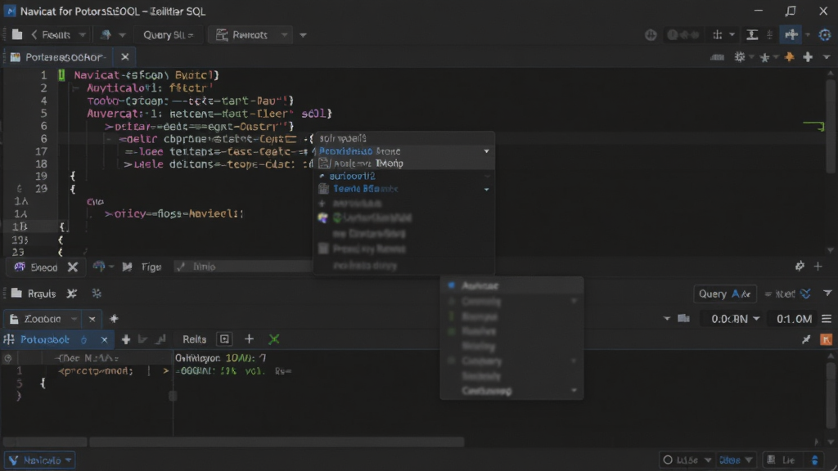838x471 pixels.
Task: Click the white plus next to Potorøbot tab
Action: click(x=125, y=339)
